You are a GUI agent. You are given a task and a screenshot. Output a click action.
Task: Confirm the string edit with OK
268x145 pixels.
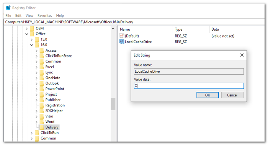coord(208,95)
